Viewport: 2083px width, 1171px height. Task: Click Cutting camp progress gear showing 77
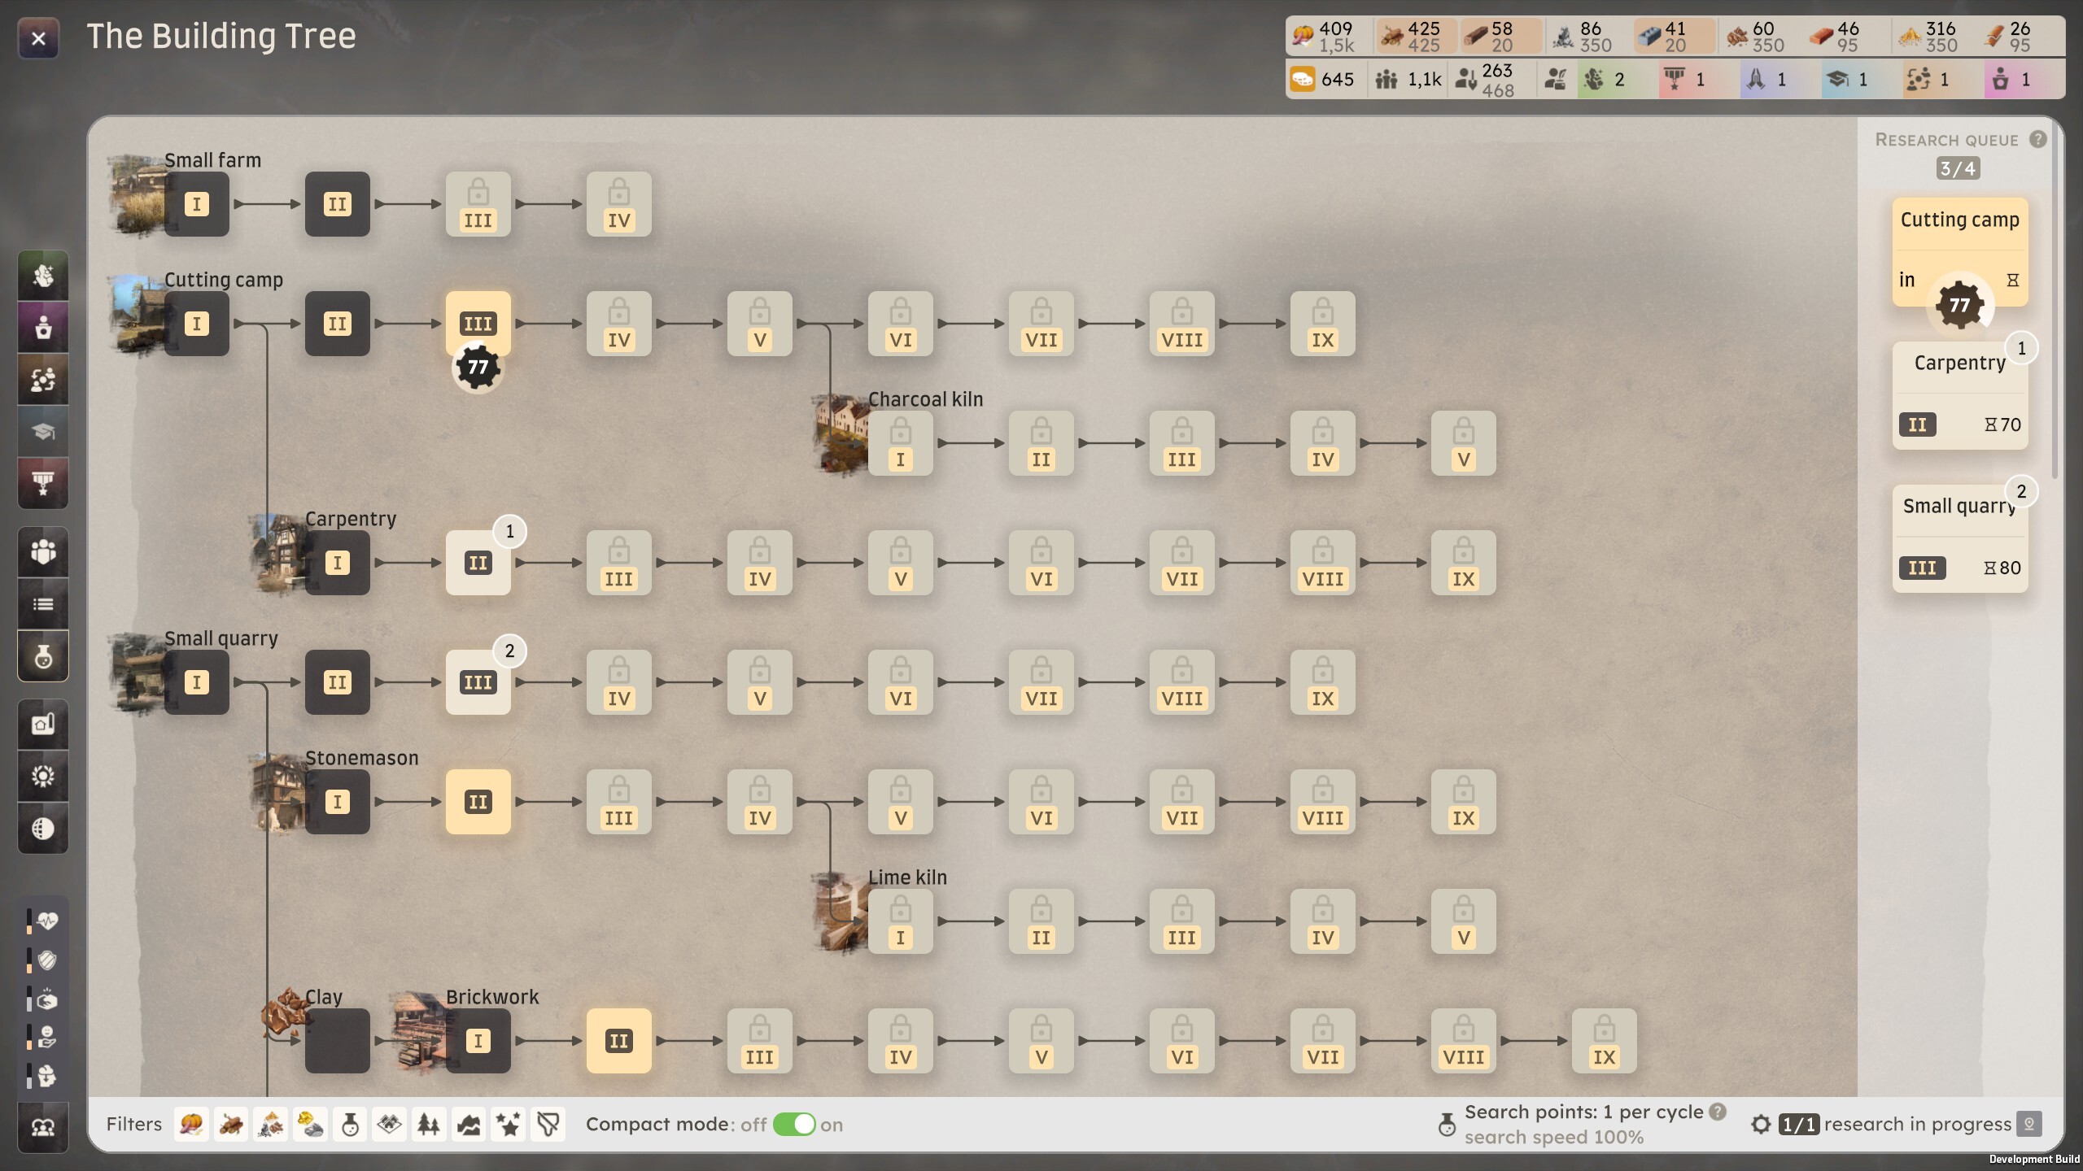(478, 368)
